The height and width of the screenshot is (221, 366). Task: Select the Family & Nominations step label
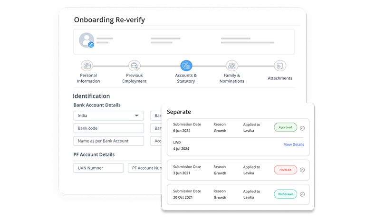[232, 78]
